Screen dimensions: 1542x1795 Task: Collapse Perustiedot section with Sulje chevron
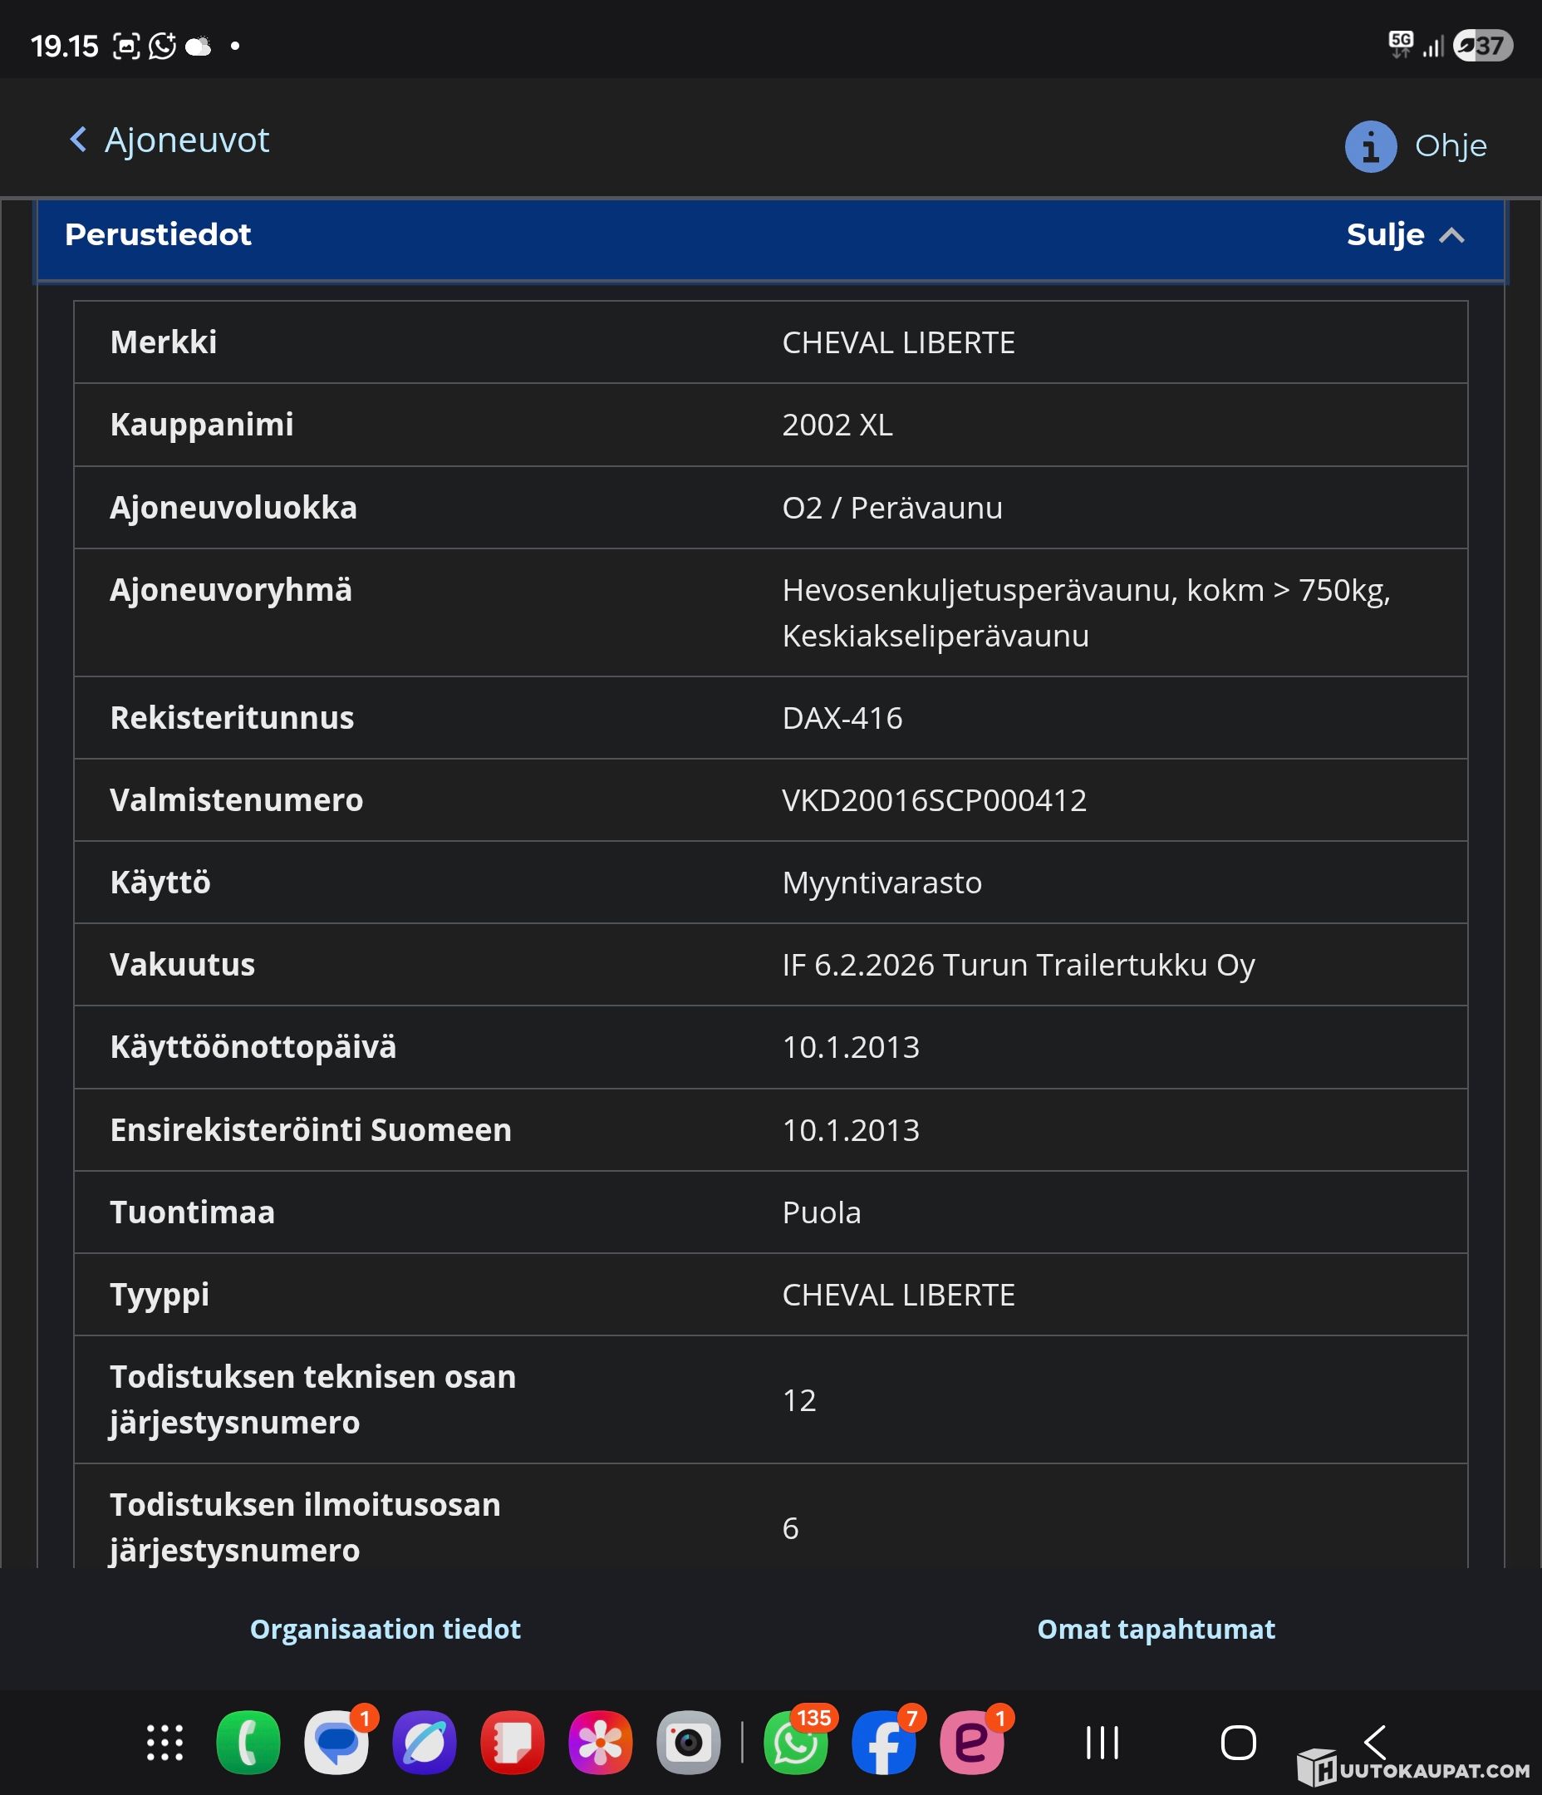point(1451,236)
